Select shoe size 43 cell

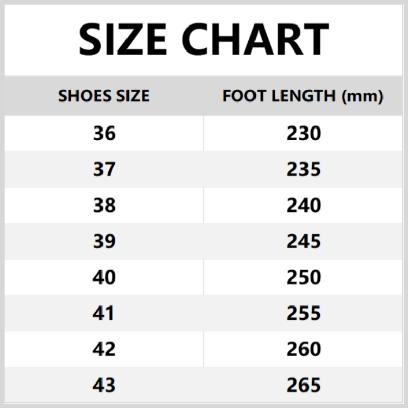coord(104,385)
